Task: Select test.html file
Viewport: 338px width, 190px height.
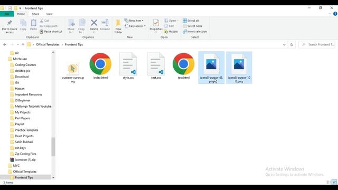Action: tap(183, 66)
